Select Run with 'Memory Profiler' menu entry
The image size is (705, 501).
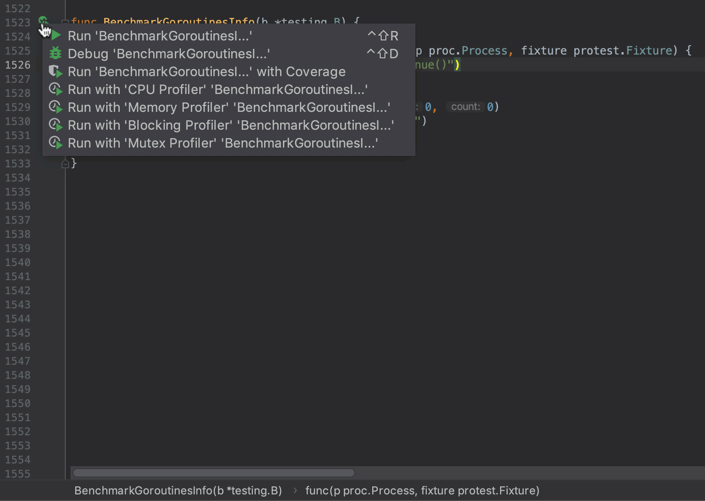228,108
